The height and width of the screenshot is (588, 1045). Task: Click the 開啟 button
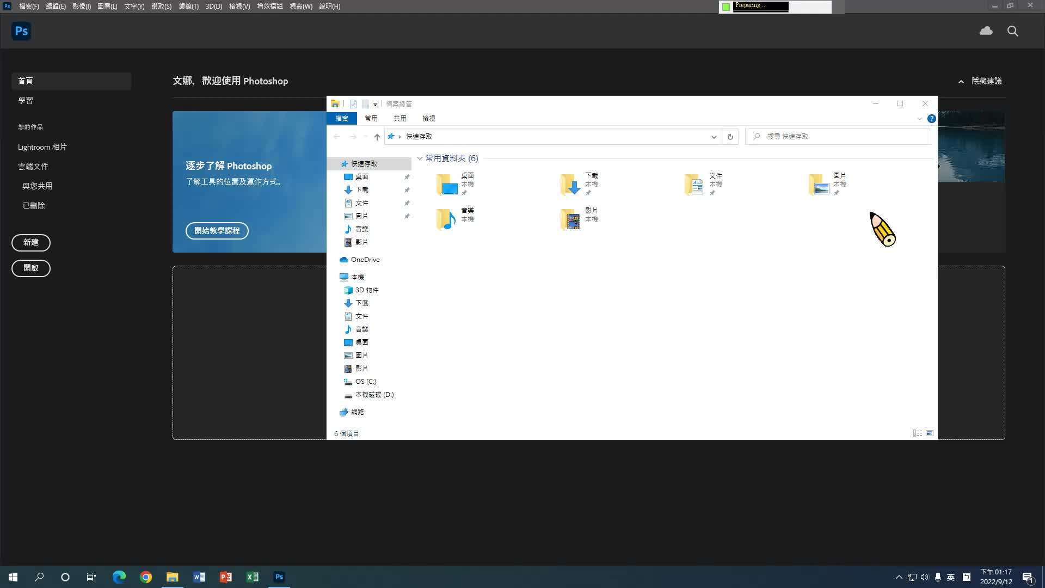pos(31,268)
